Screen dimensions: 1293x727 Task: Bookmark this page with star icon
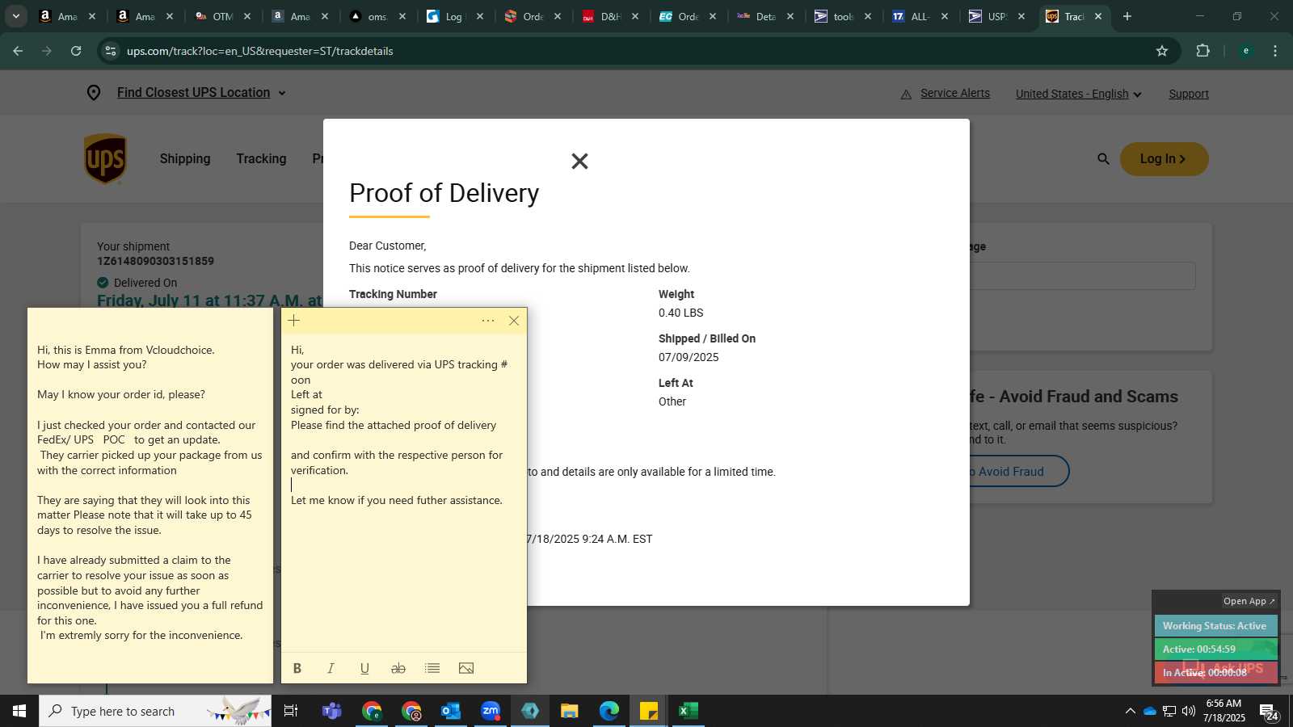pos(1162,51)
